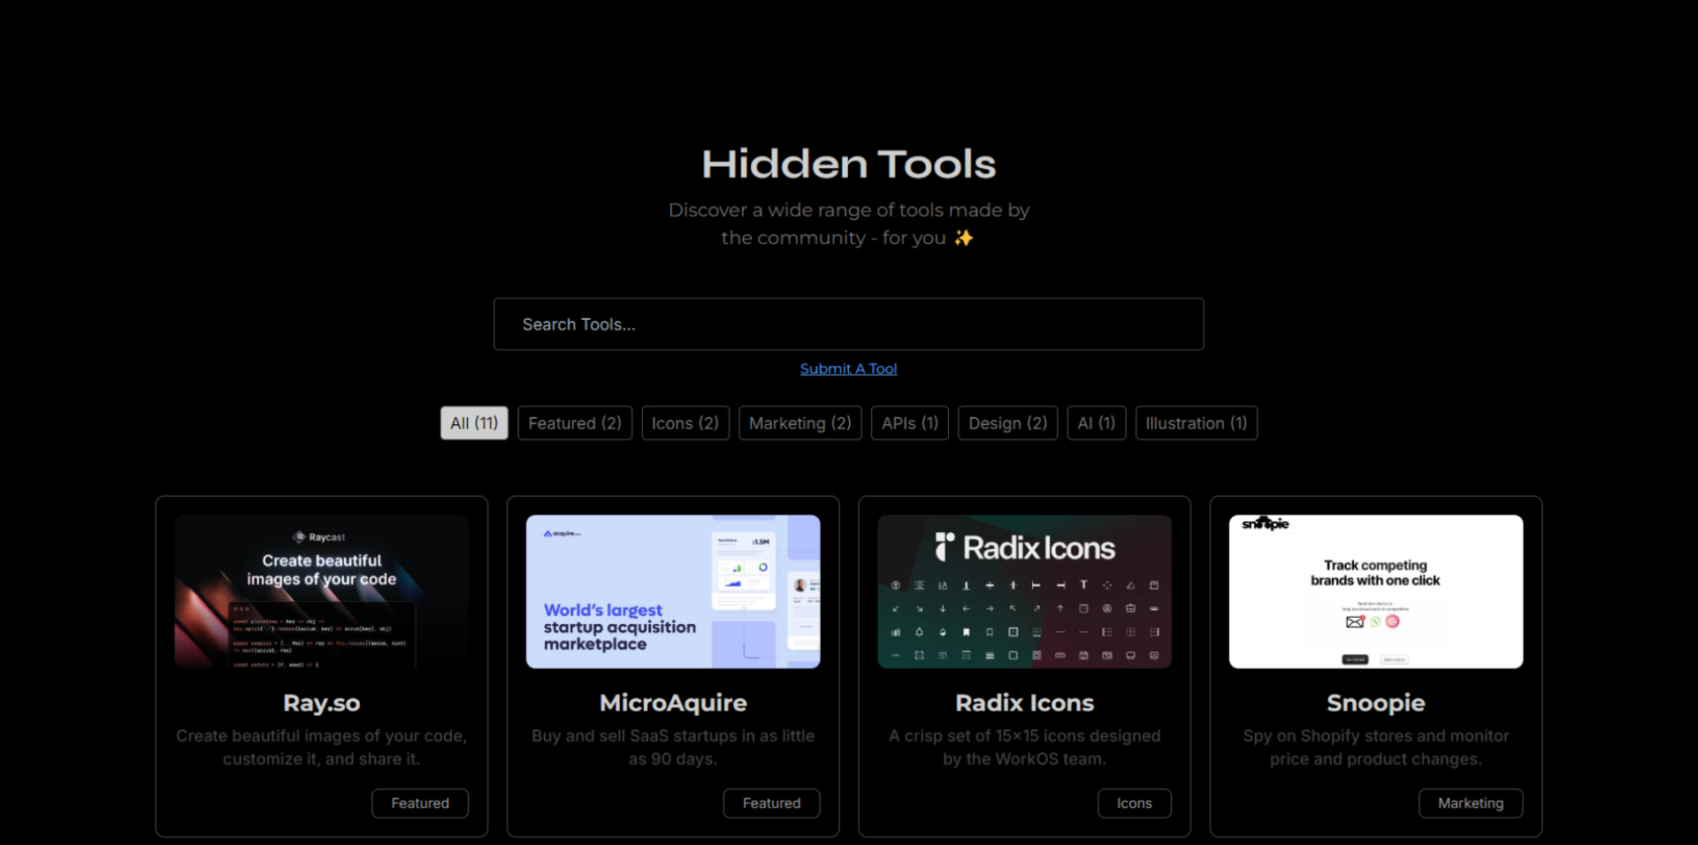Filter tools by Illustration
The width and height of the screenshot is (1698, 845).
point(1196,422)
